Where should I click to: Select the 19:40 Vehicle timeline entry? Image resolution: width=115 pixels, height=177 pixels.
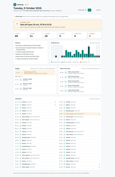pyautogui.click(x=80, y=152)
